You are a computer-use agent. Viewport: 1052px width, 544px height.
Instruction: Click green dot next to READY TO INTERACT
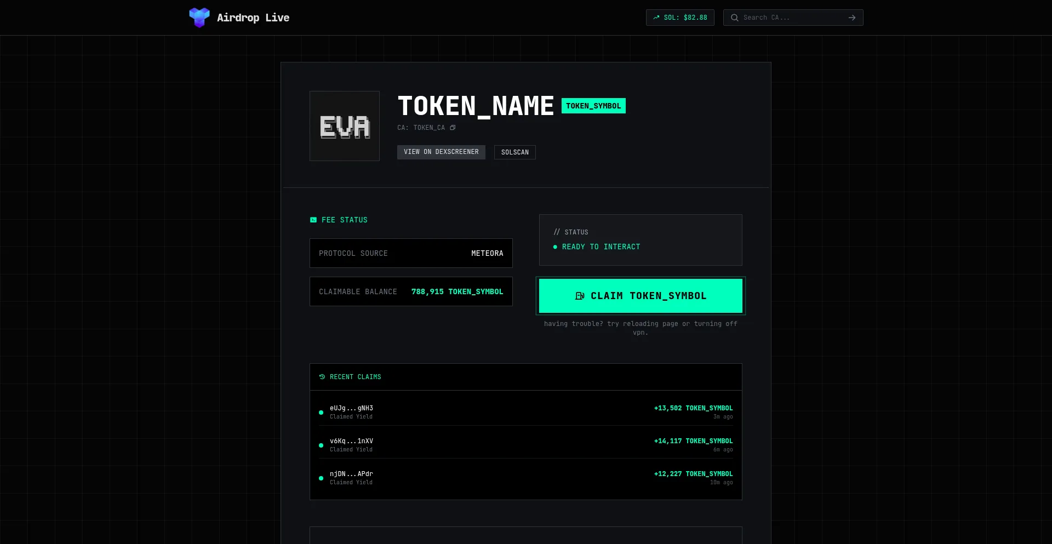(x=555, y=247)
